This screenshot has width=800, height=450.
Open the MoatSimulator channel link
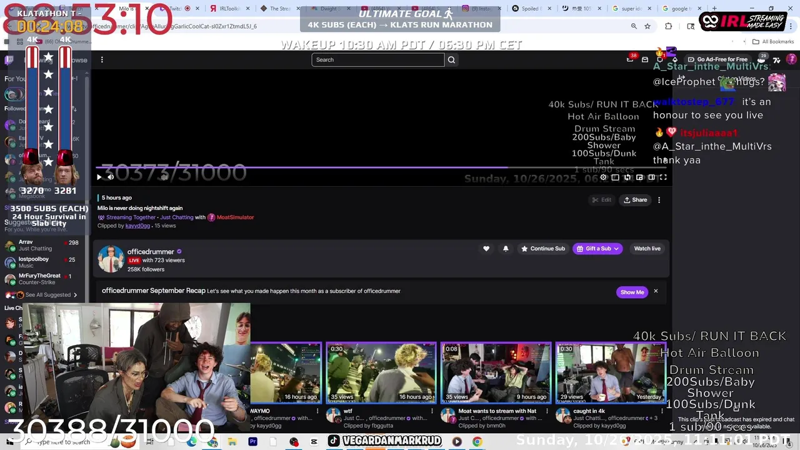235,217
